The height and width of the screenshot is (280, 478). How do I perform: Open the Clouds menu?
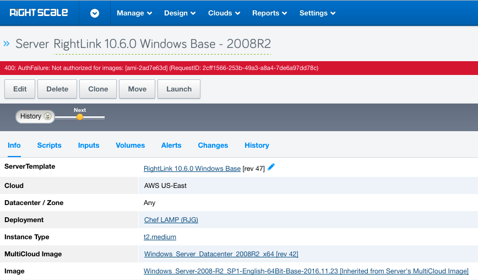(x=224, y=13)
